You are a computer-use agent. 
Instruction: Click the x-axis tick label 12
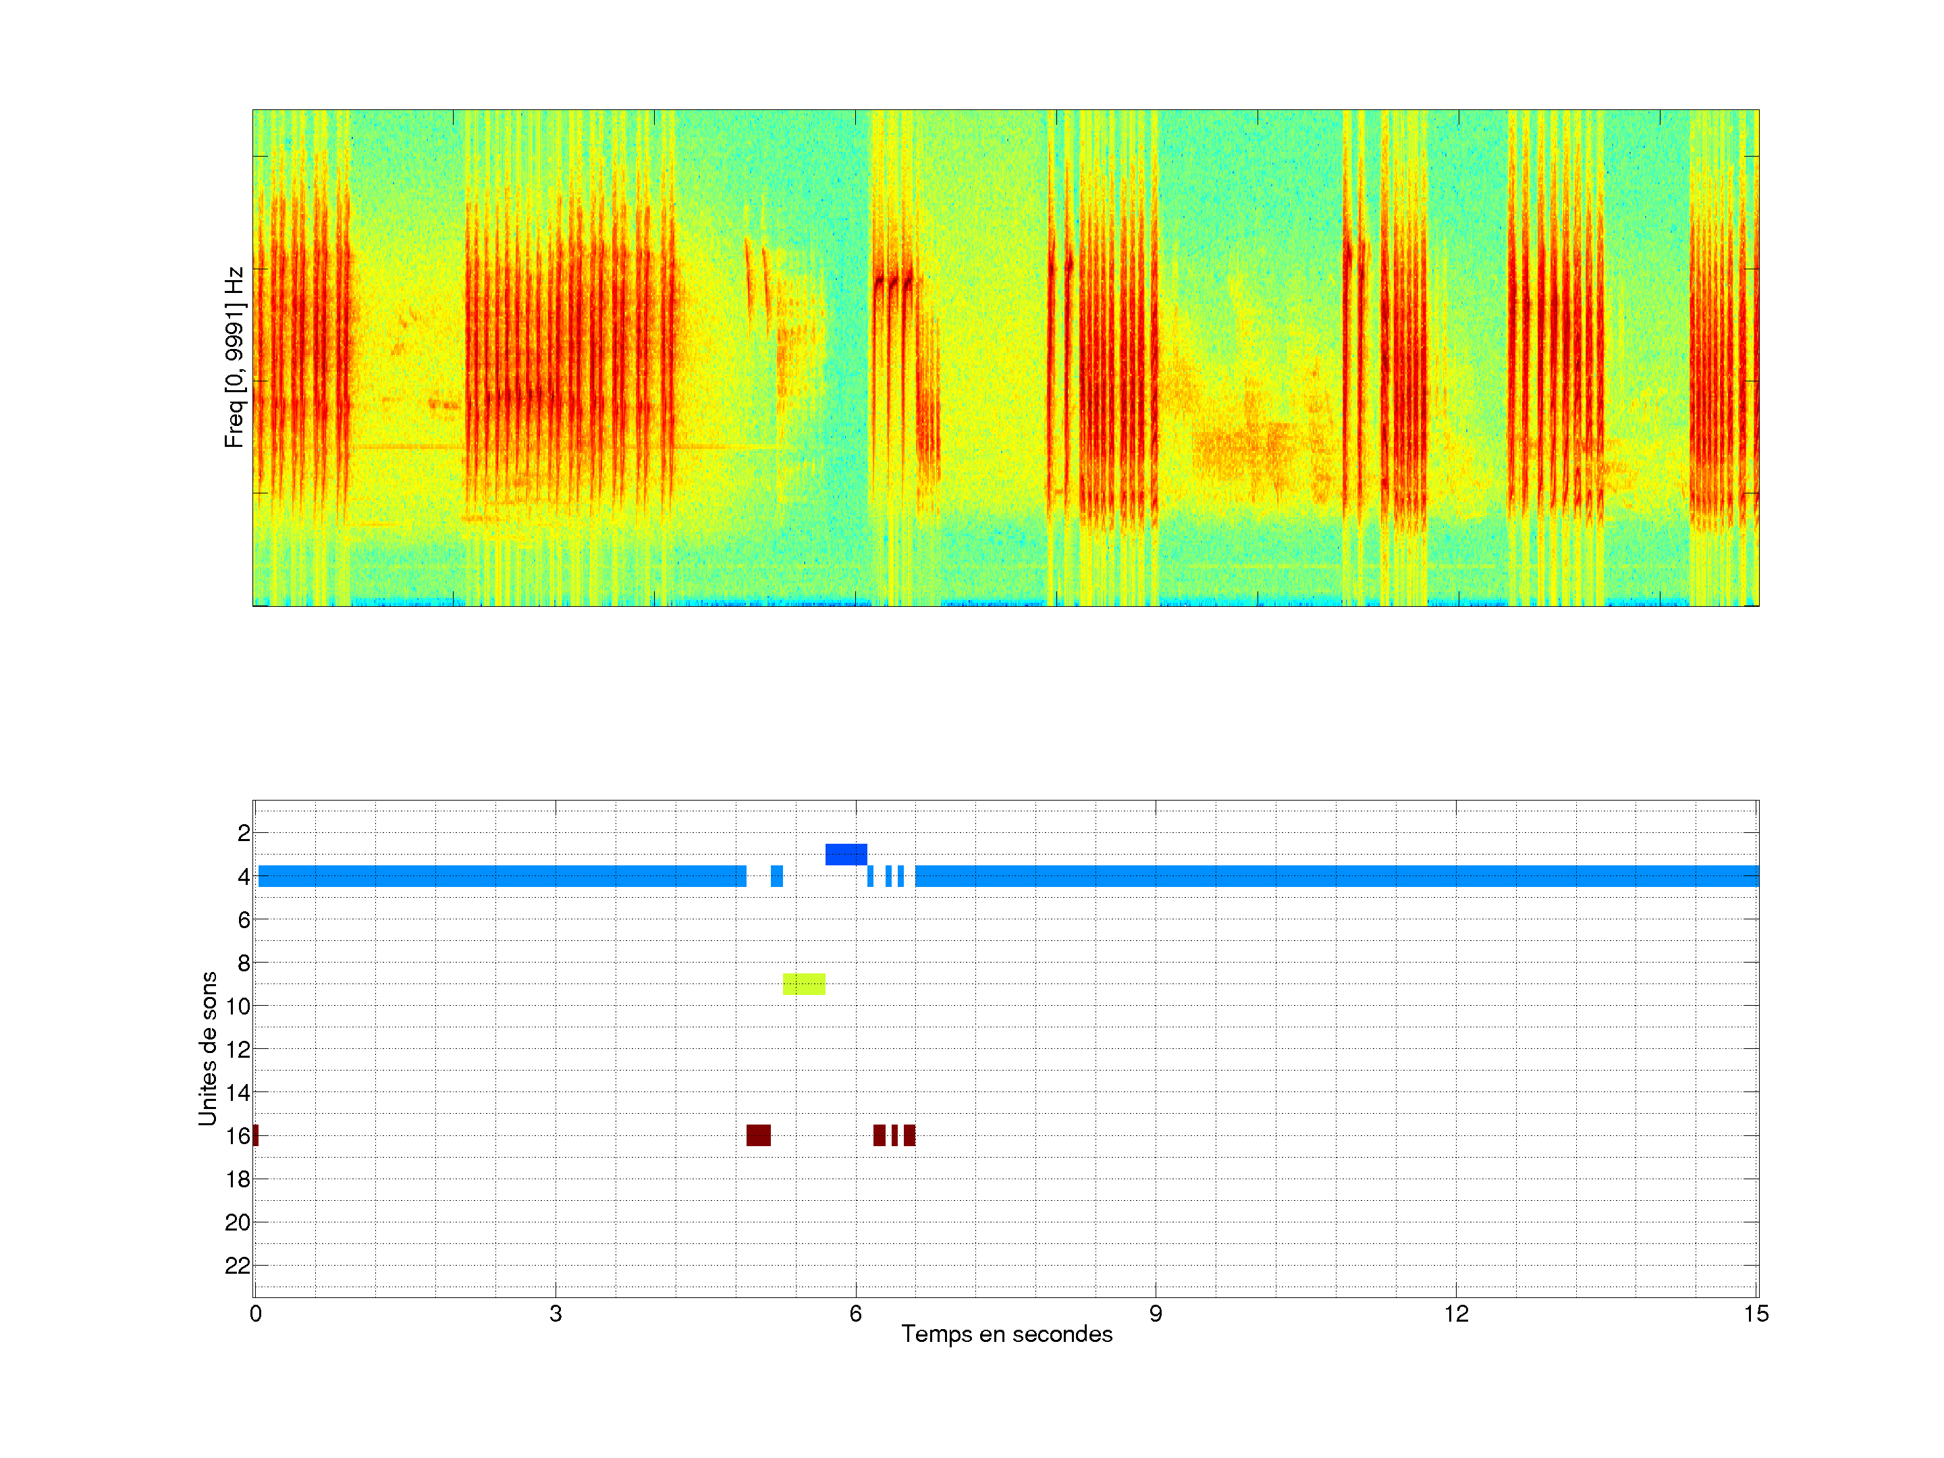1456,1314
